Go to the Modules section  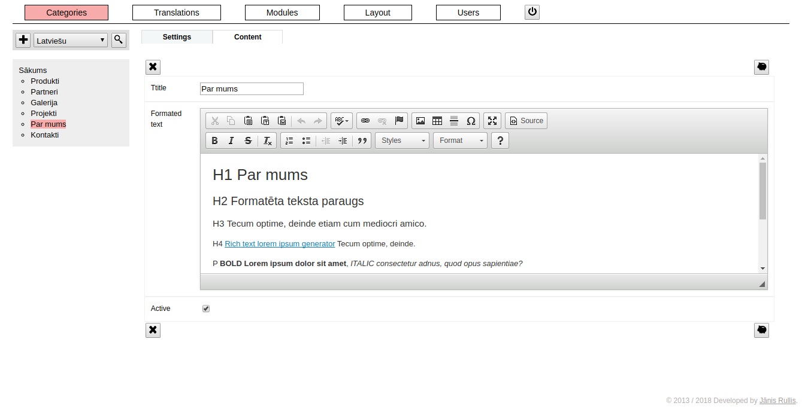tap(282, 13)
